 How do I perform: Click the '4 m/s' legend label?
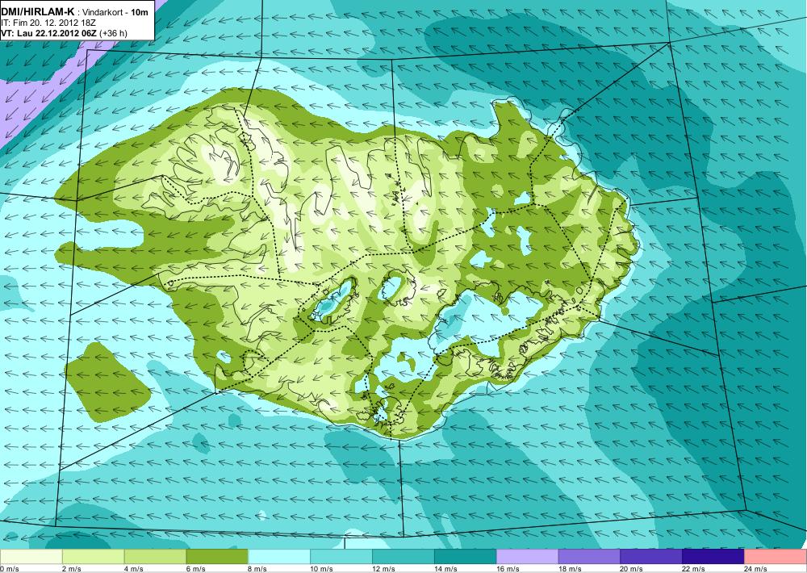(134, 569)
